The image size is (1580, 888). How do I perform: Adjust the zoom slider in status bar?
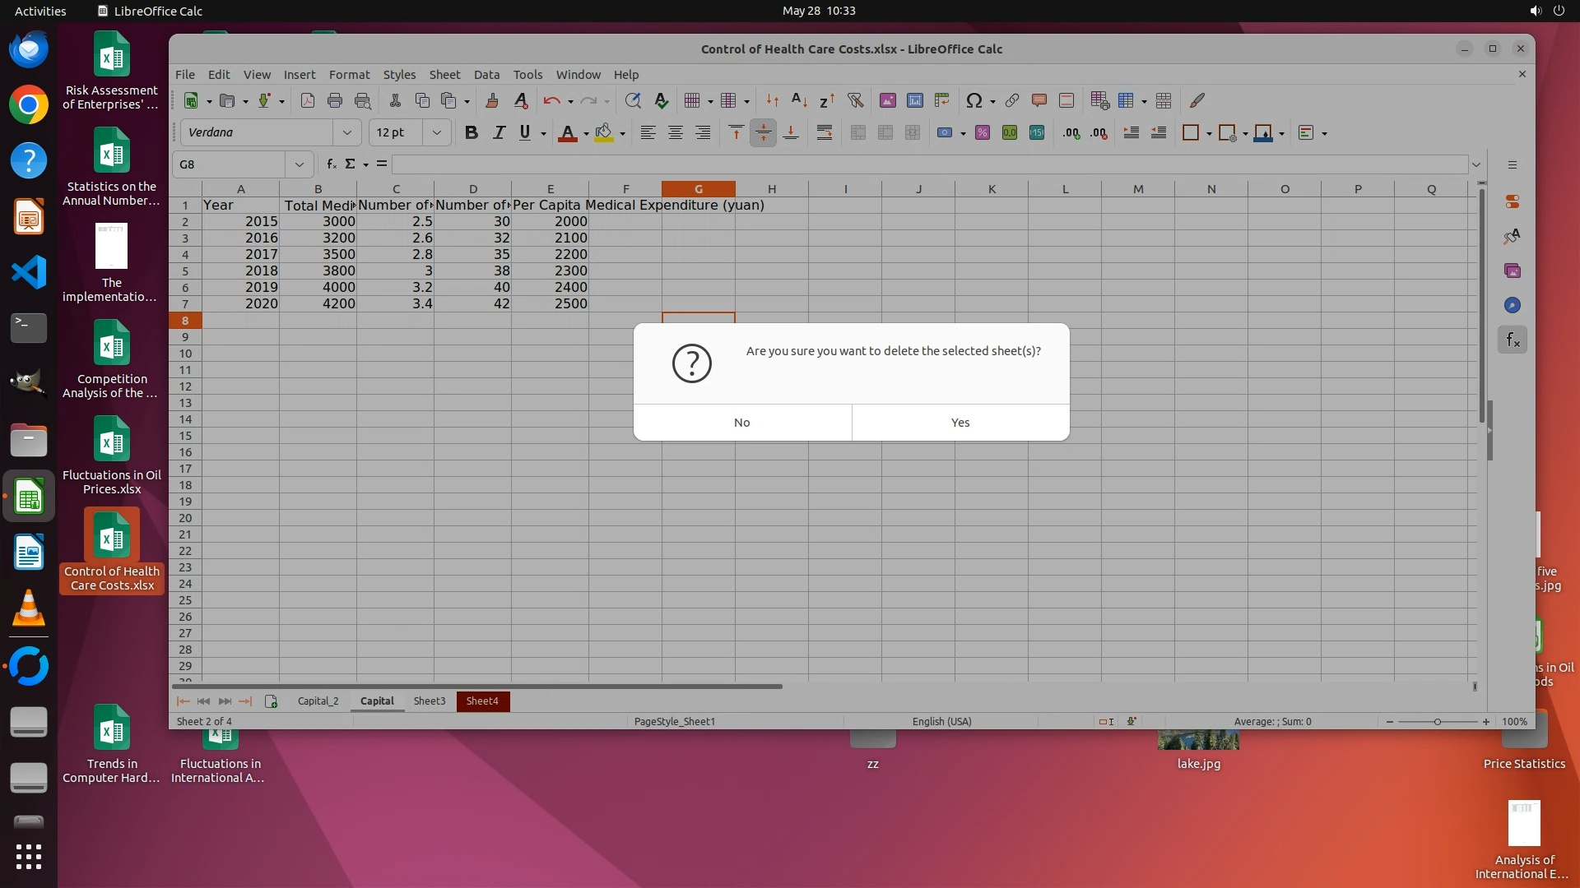pyautogui.click(x=1437, y=721)
